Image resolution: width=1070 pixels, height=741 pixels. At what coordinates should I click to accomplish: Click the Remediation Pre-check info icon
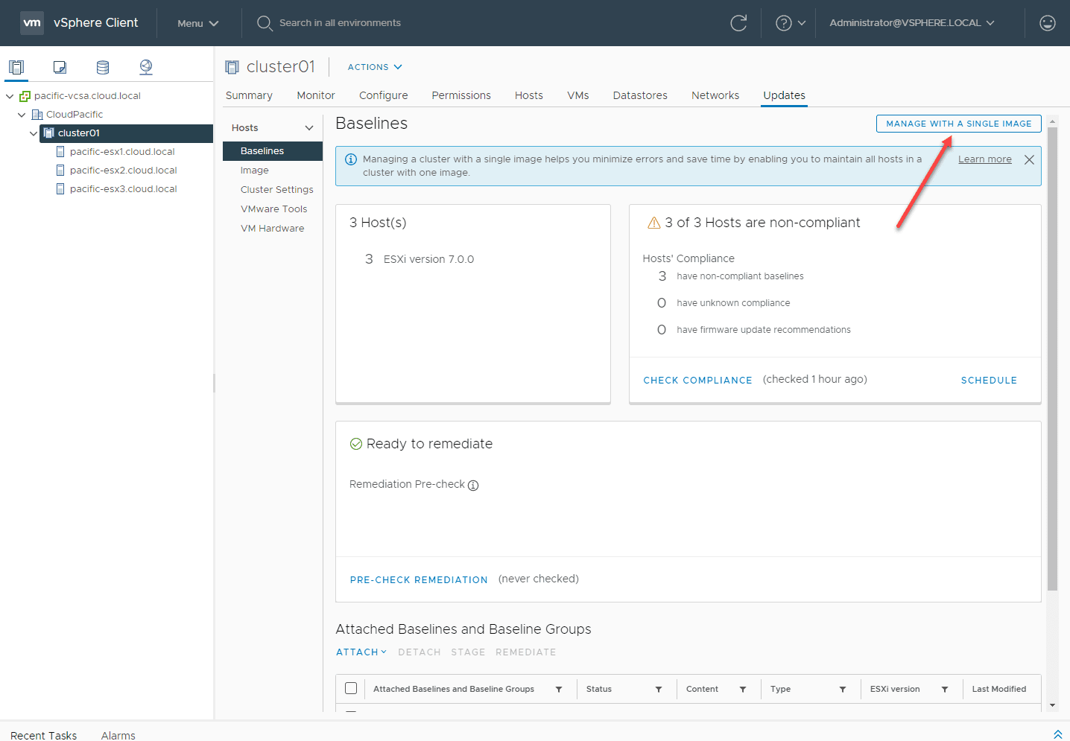473,486
